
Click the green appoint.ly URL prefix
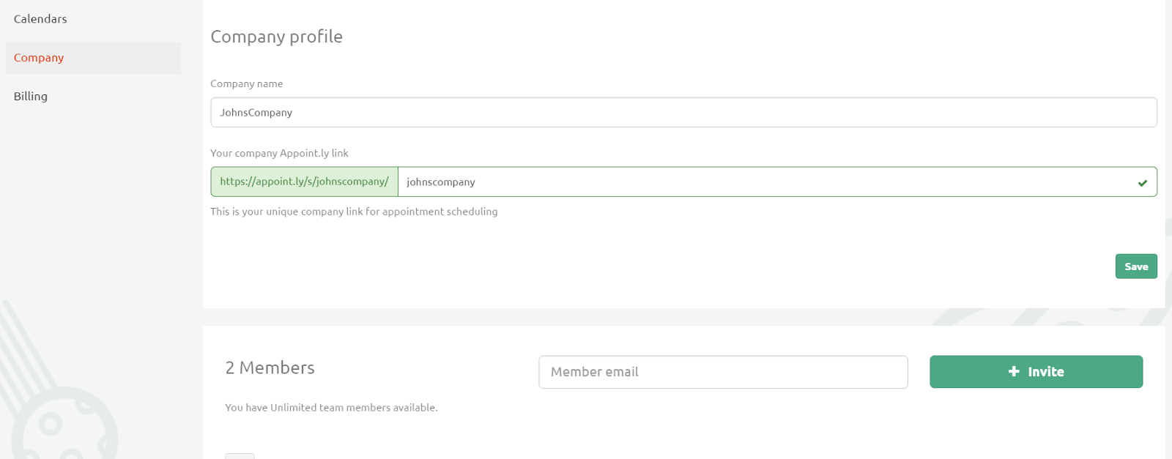[x=304, y=182]
